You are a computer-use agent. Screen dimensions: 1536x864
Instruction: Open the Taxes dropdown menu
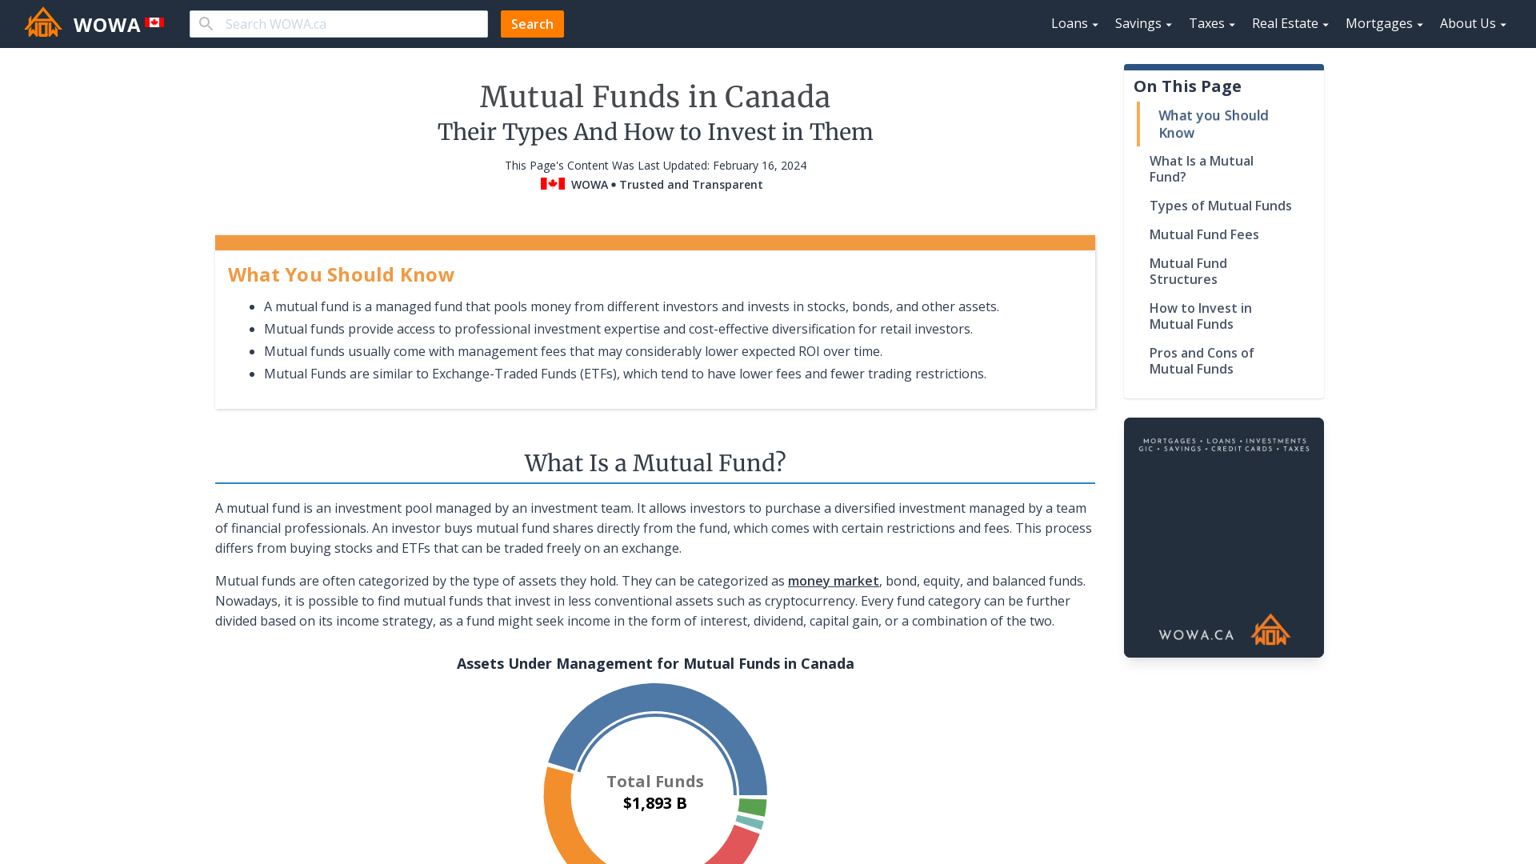(x=1211, y=23)
